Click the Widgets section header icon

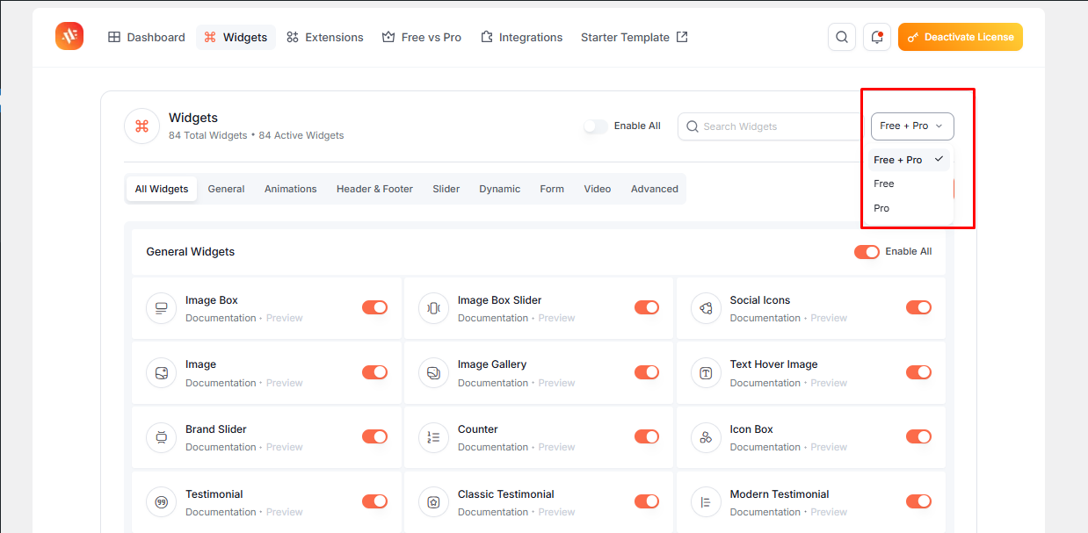[141, 126]
